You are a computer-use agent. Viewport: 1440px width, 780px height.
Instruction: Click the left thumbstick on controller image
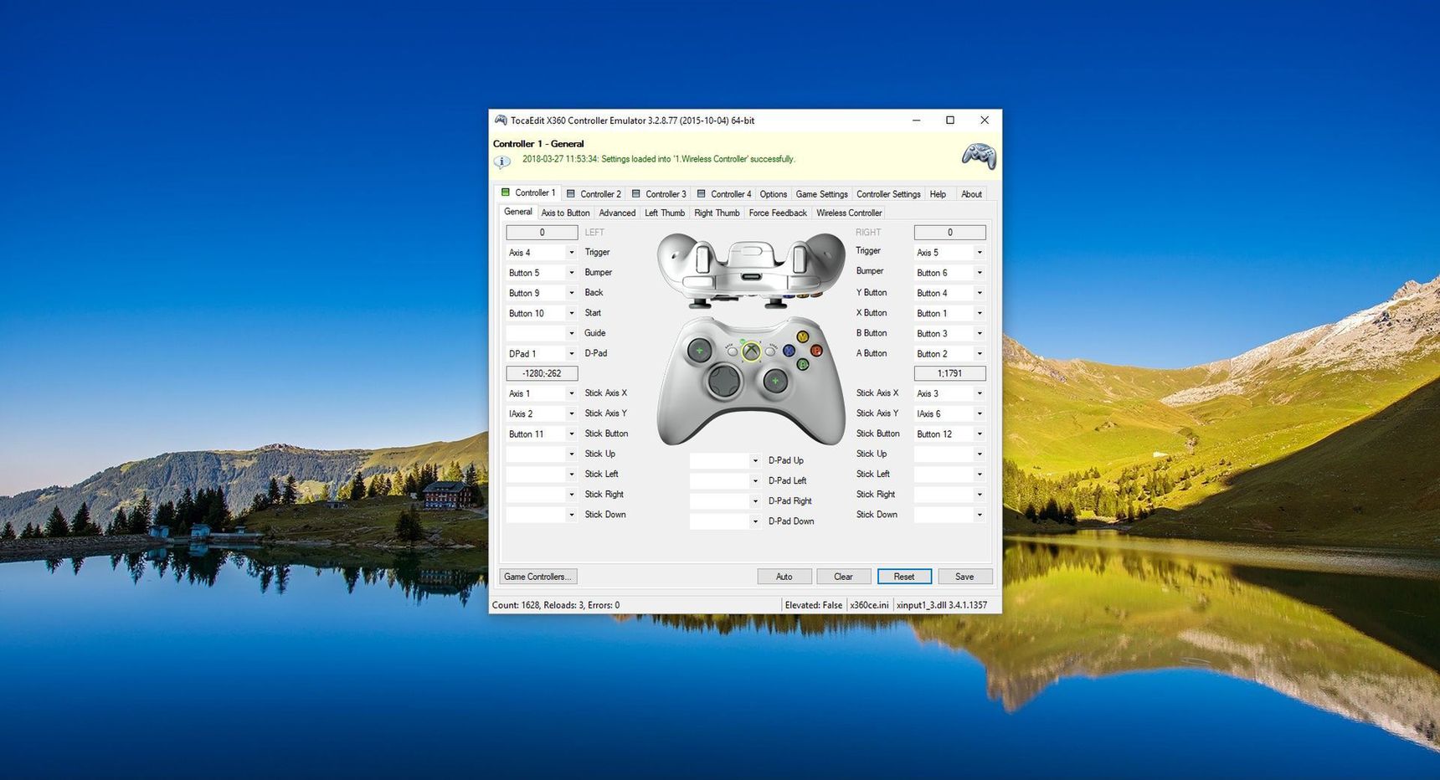pyautogui.click(x=699, y=350)
